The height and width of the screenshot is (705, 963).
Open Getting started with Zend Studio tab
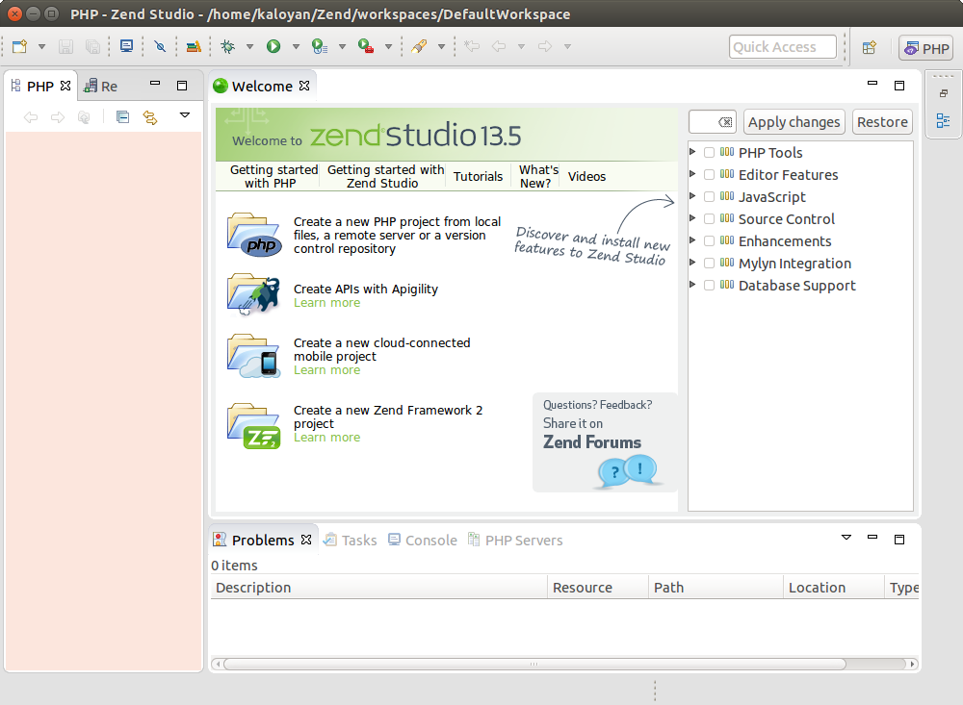coord(386,177)
